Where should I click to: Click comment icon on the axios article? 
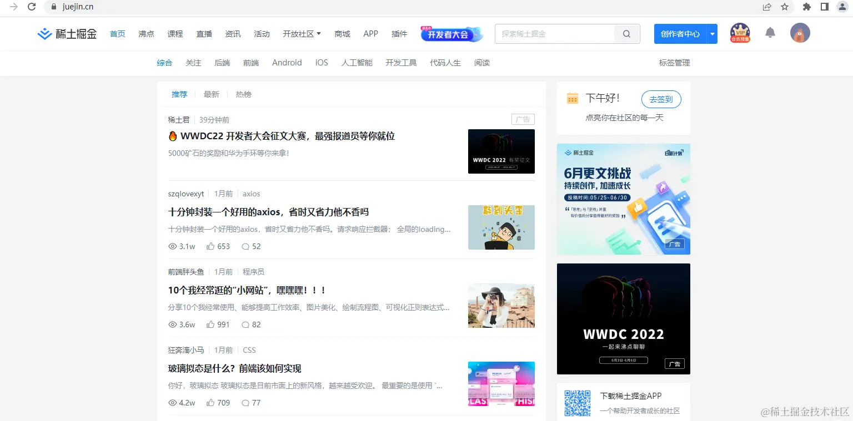245,246
